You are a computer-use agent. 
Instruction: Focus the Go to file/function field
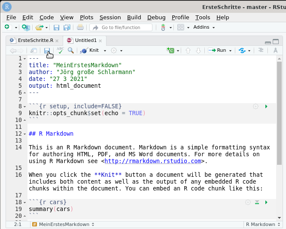121,27
